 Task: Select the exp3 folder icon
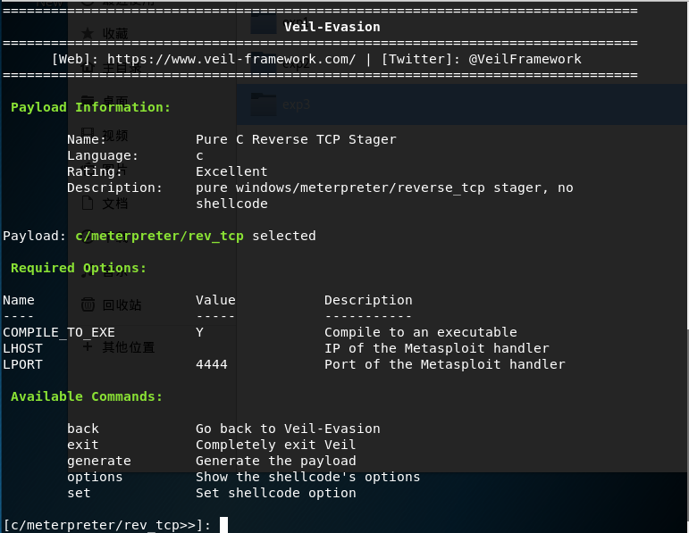coord(264,104)
